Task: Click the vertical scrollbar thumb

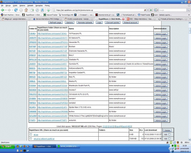Action: (190, 31)
